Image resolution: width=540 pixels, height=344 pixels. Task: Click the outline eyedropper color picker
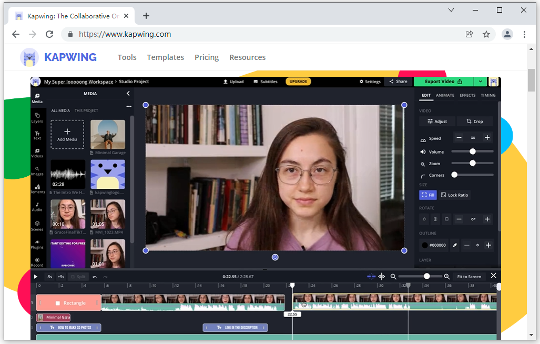coord(455,245)
